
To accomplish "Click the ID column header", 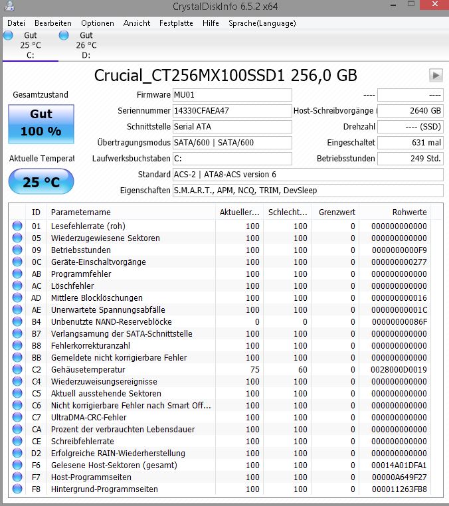I will (x=36, y=212).
